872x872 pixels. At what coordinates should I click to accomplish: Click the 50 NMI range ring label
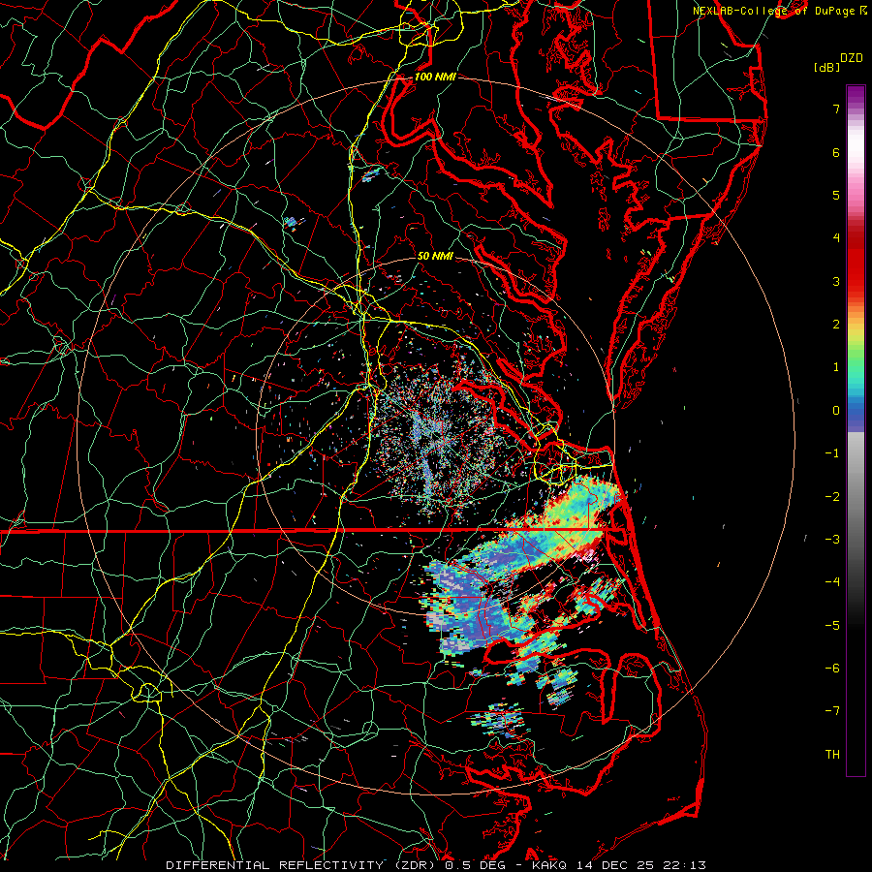tap(435, 256)
